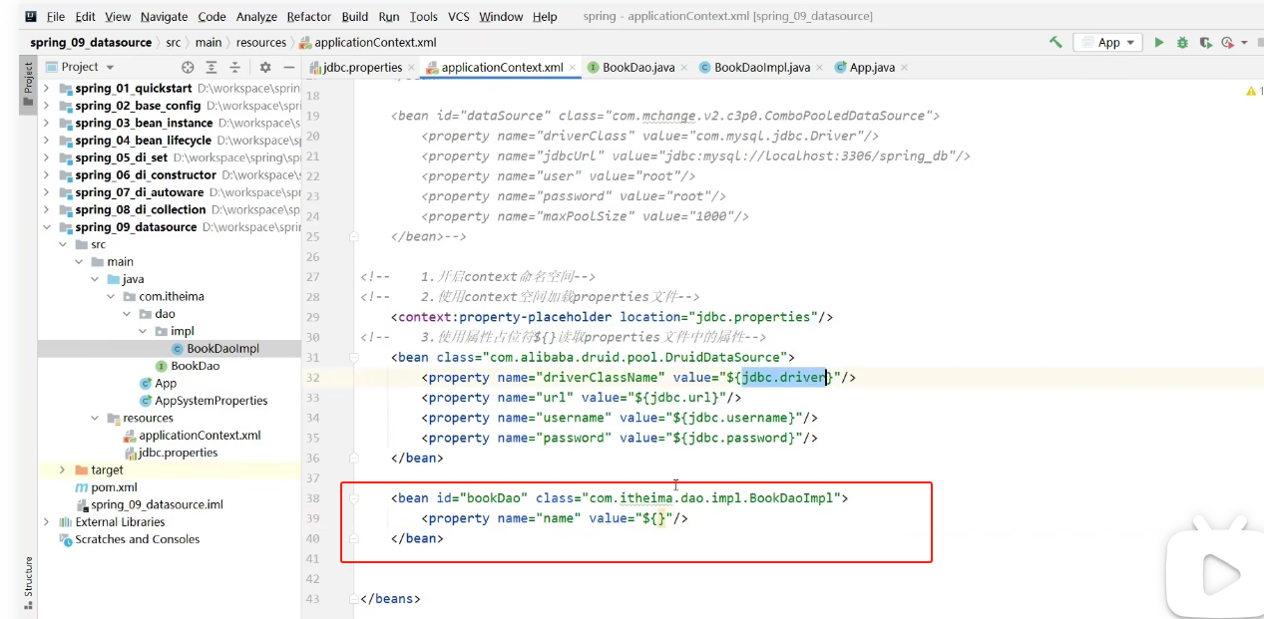1264x619 pixels.
Task: Click the IntelliJ IDEA application logo icon
Action: (30, 17)
